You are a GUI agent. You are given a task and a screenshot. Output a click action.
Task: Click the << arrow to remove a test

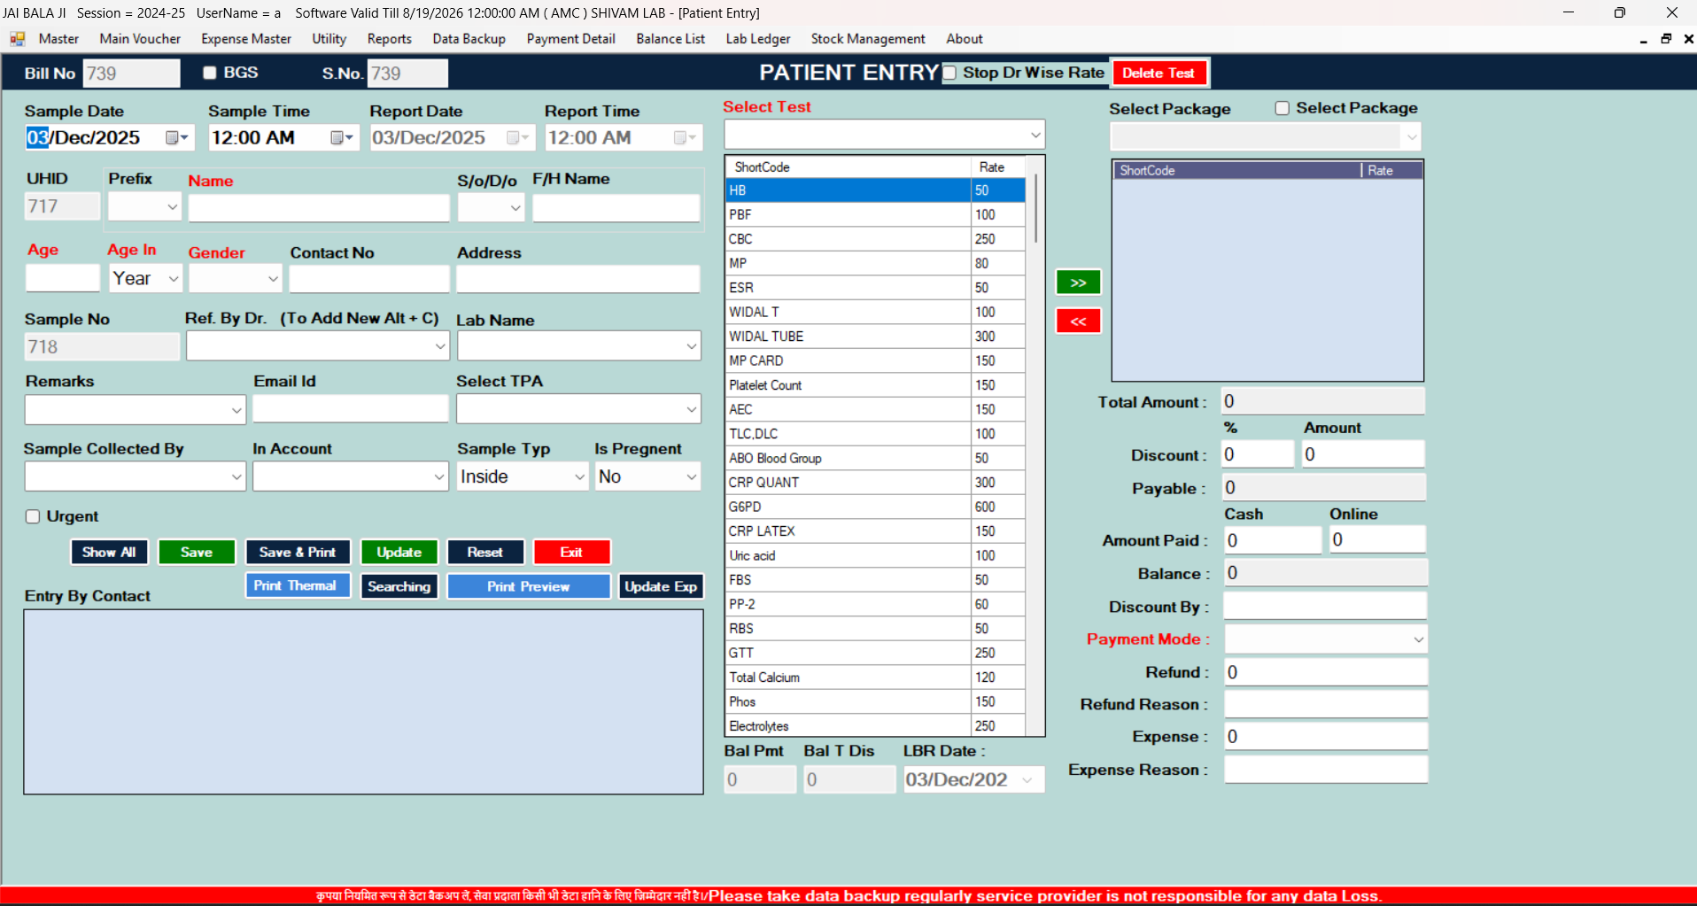click(x=1077, y=321)
